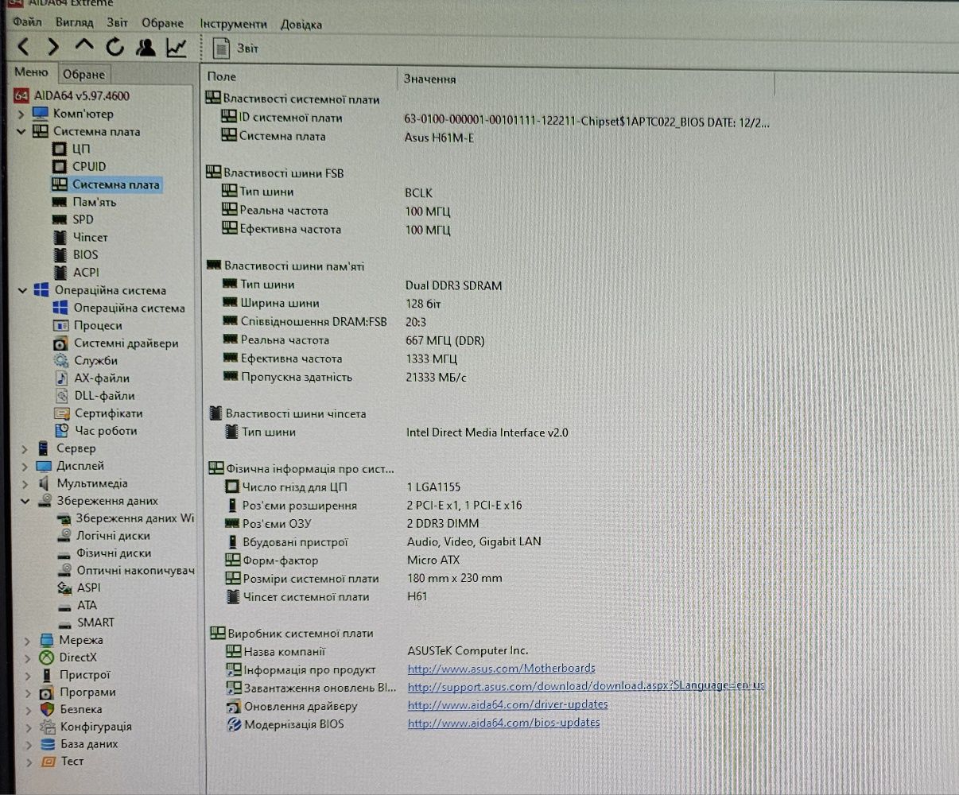Screen dimensions: 959x795
Task: Open the Інструменти menu
Action: click(233, 24)
